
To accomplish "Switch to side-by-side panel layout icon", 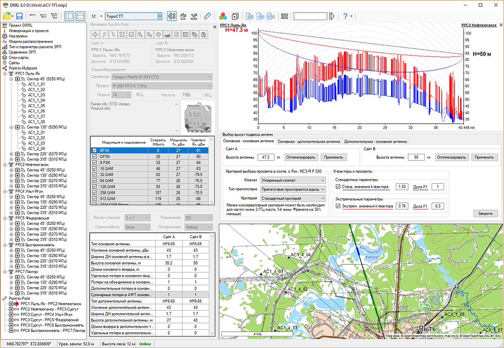I will [x=69, y=16].
